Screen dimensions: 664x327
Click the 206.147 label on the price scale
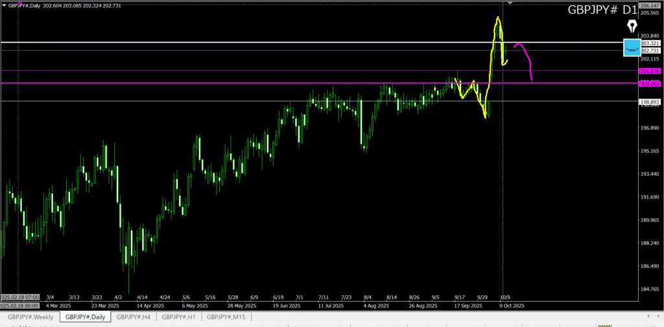click(650, 5)
